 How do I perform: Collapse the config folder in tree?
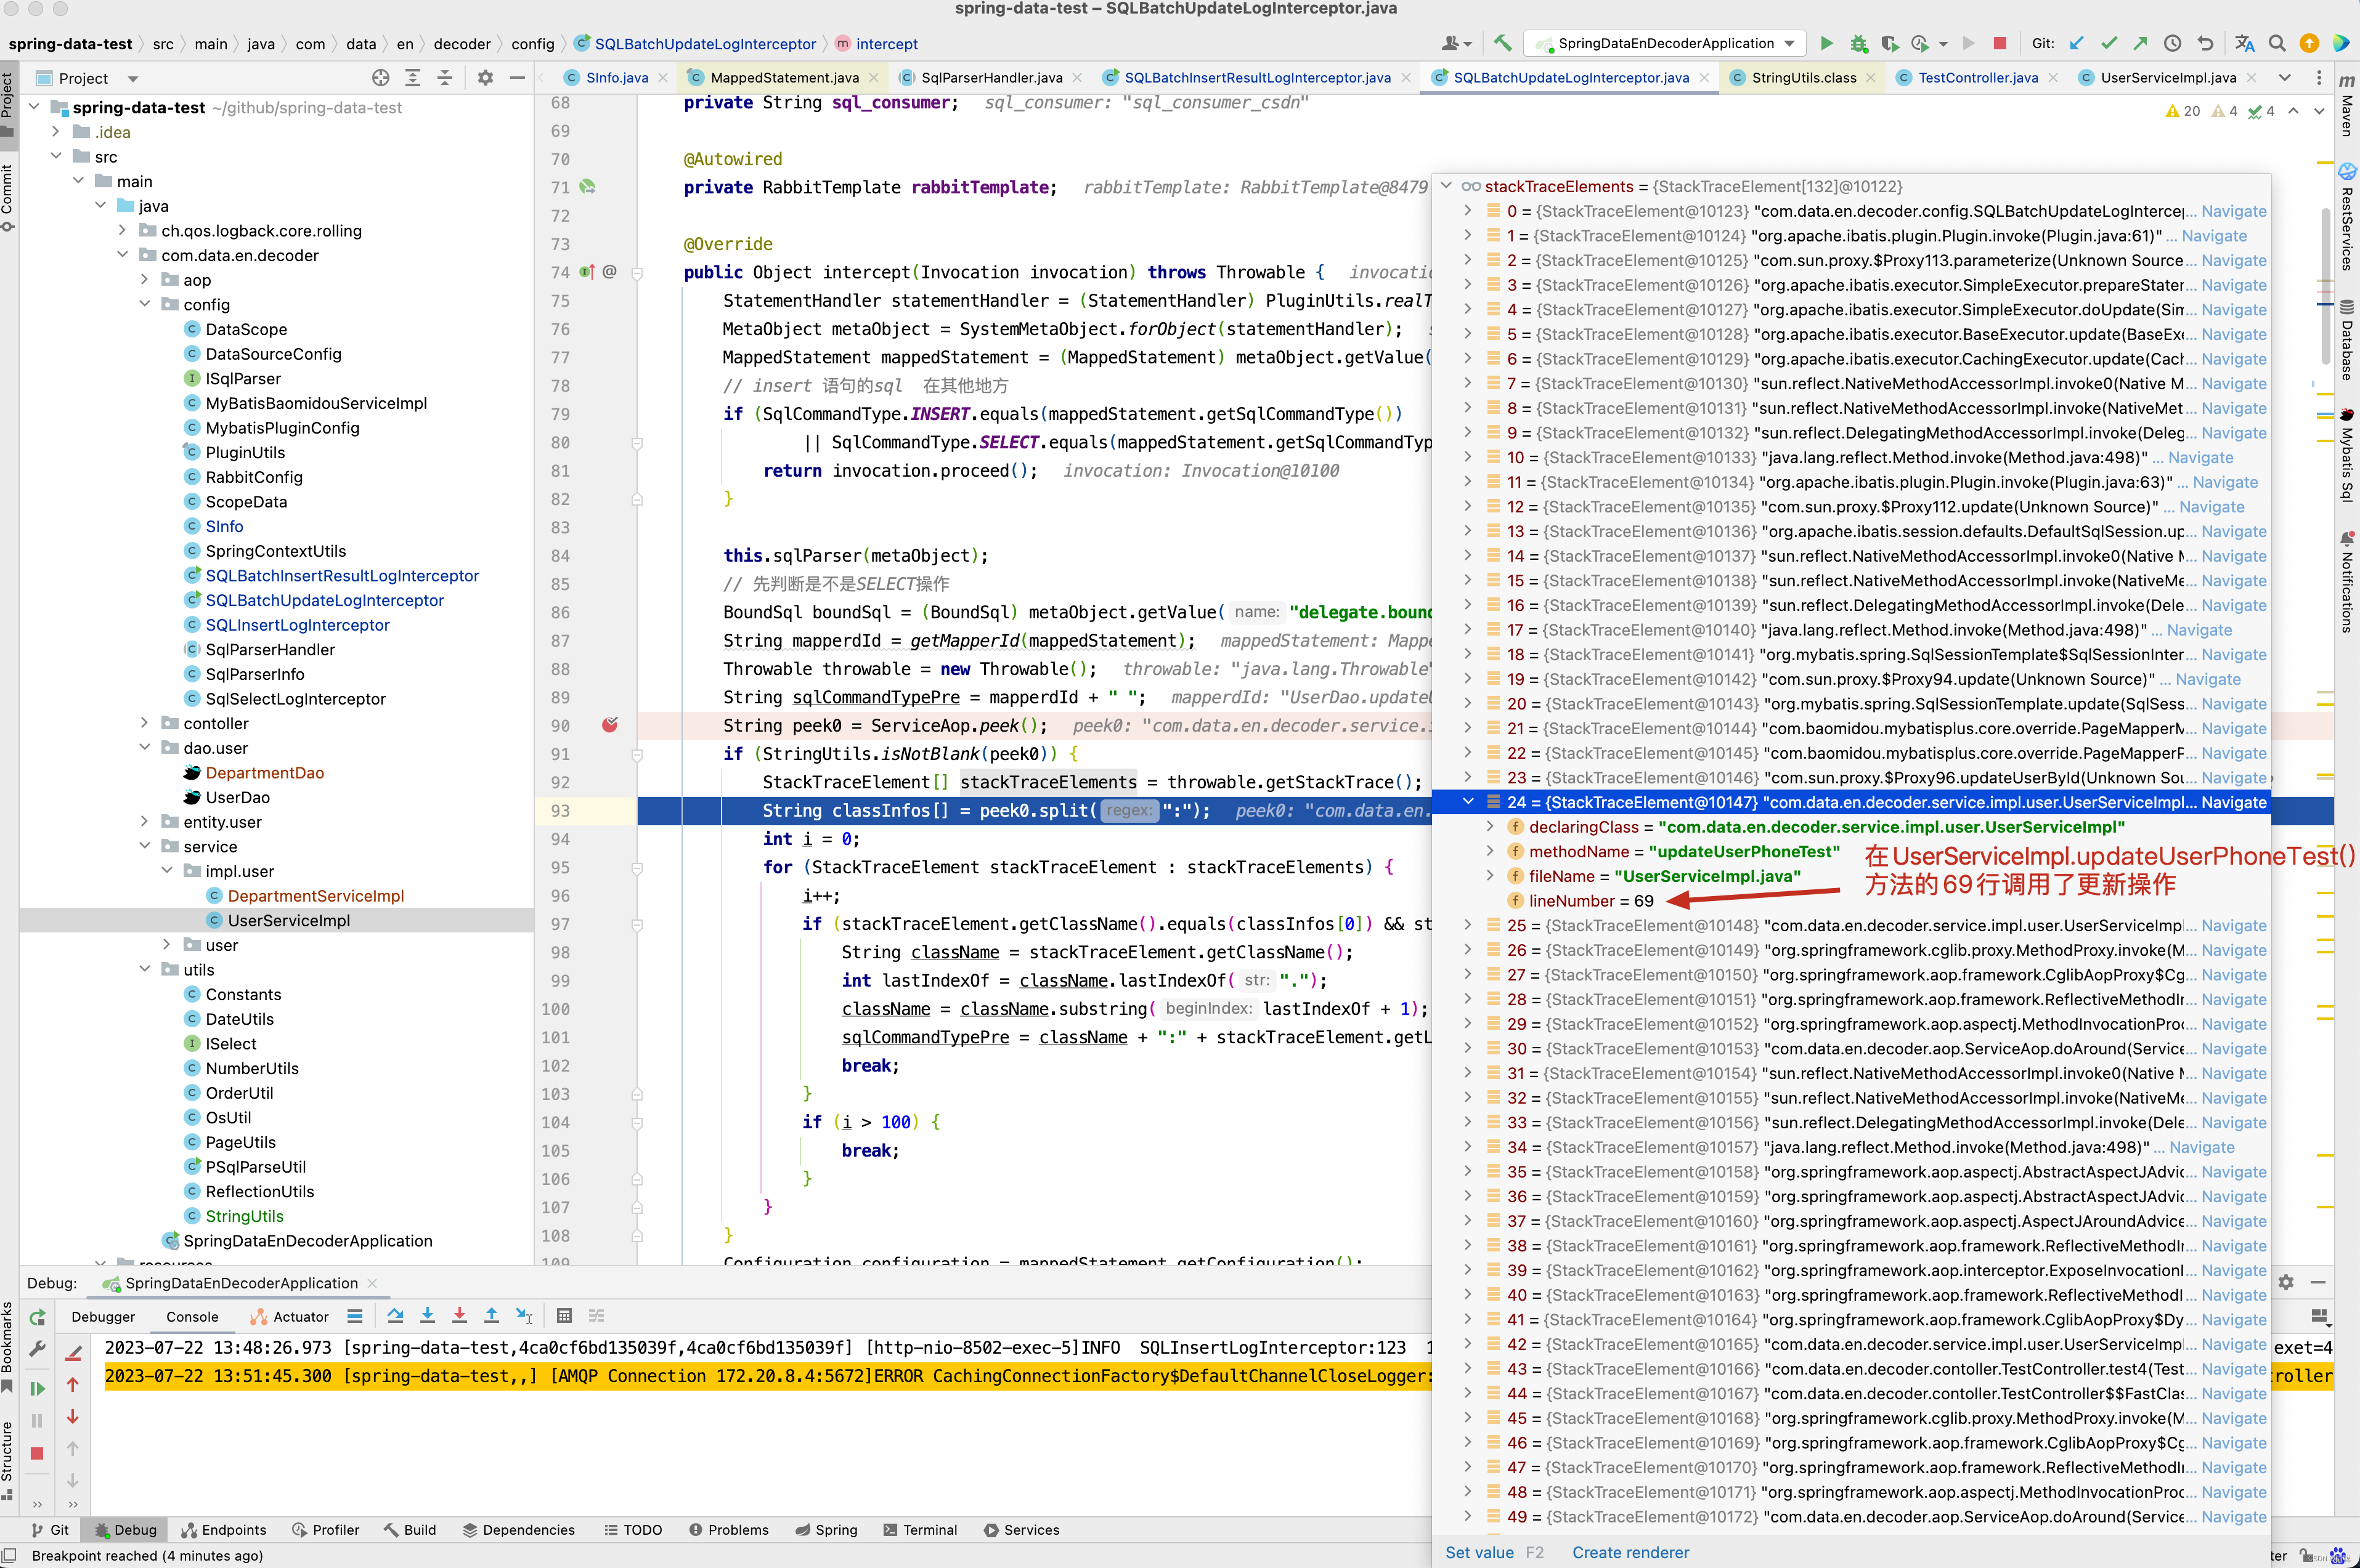(144, 304)
